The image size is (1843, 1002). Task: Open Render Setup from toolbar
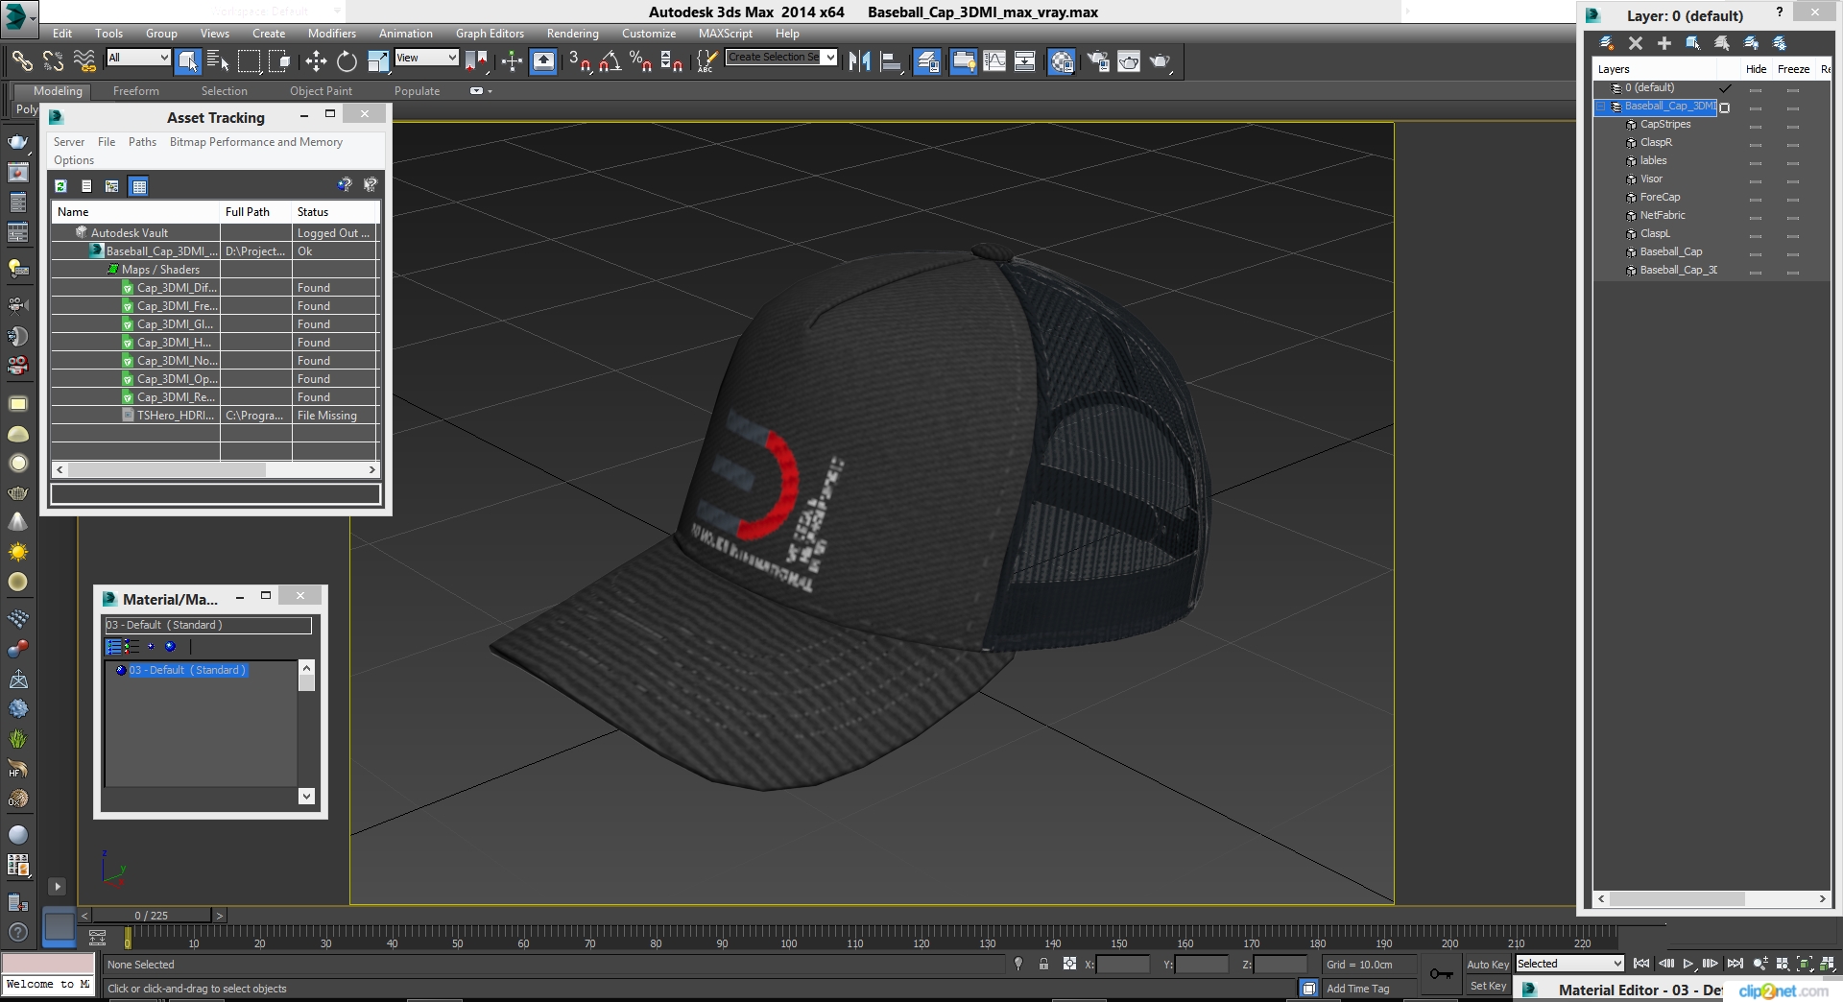tap(1098, 61)
